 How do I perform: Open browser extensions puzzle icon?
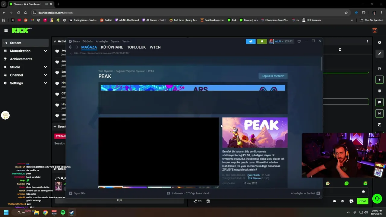tap(363, 13)
